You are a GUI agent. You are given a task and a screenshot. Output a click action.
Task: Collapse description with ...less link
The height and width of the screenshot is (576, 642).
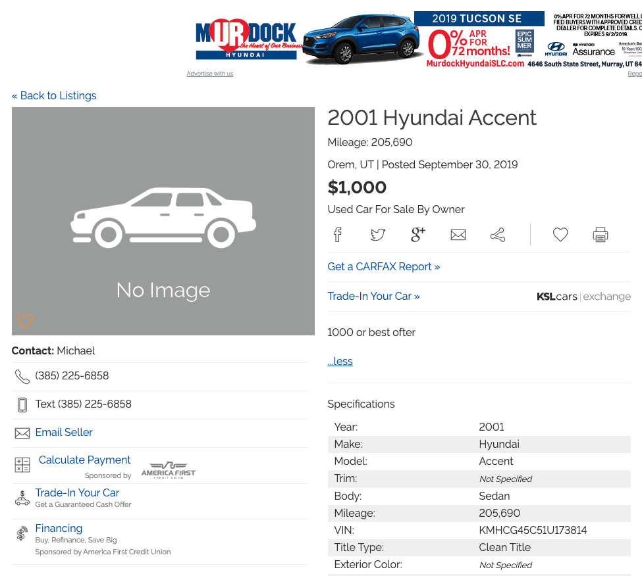pos(340,362)
